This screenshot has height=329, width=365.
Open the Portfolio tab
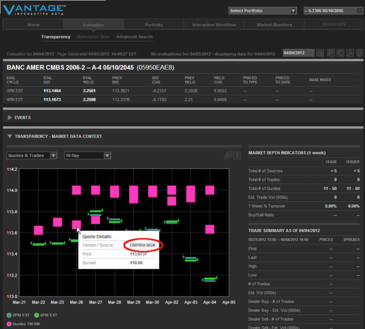pyautogui.click(x=154, y=25)
